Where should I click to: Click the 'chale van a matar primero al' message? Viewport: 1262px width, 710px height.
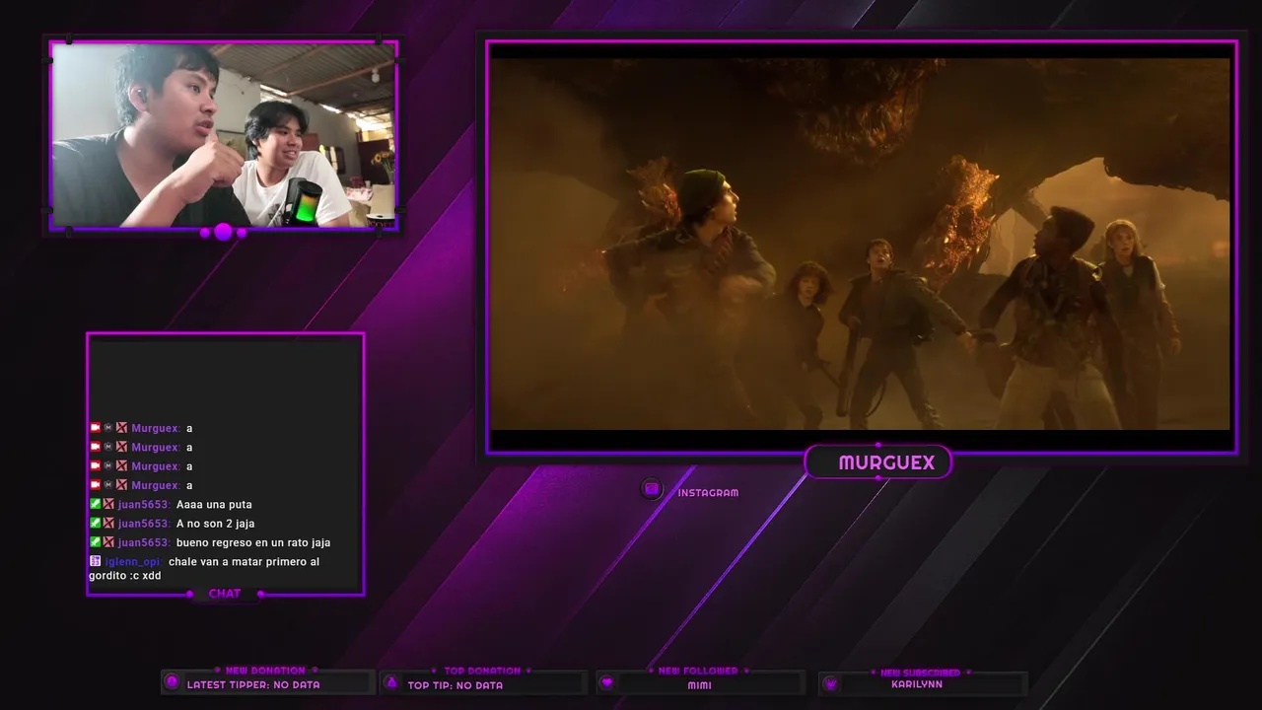[244, 562]
